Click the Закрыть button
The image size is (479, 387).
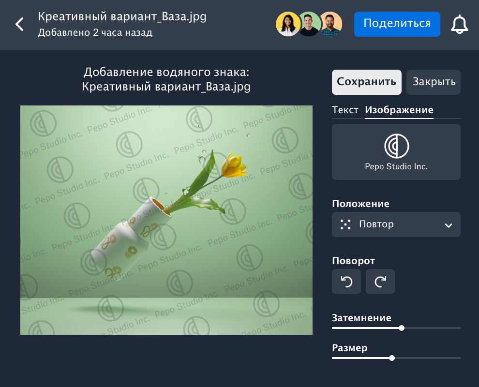433,82
